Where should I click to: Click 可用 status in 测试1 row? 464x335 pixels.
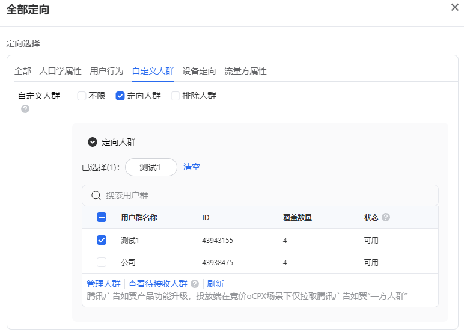pyautogui.click(x=371, y=240)
